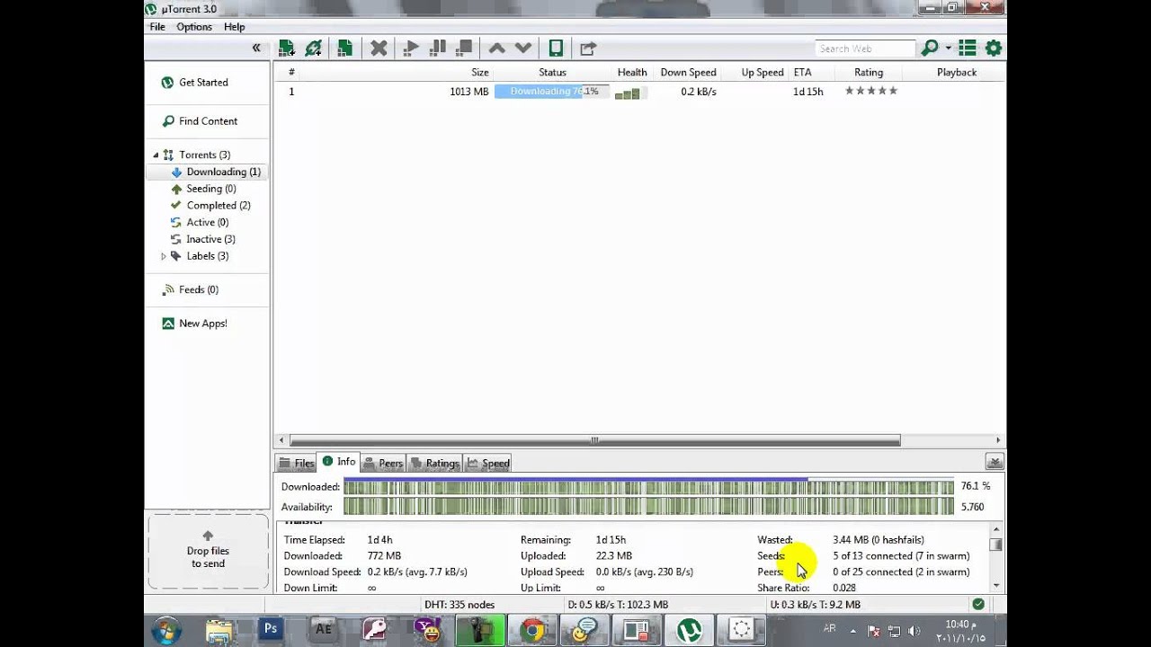Sort by the Rating column header
Image resolution: width=1151 pixels, height=647 pixels.
(869, 72)
